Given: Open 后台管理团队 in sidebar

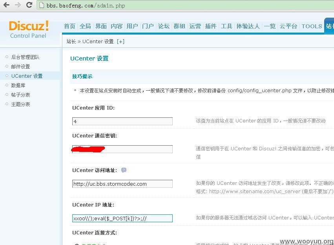Looking at the screenshot, I should pos(25,57).
